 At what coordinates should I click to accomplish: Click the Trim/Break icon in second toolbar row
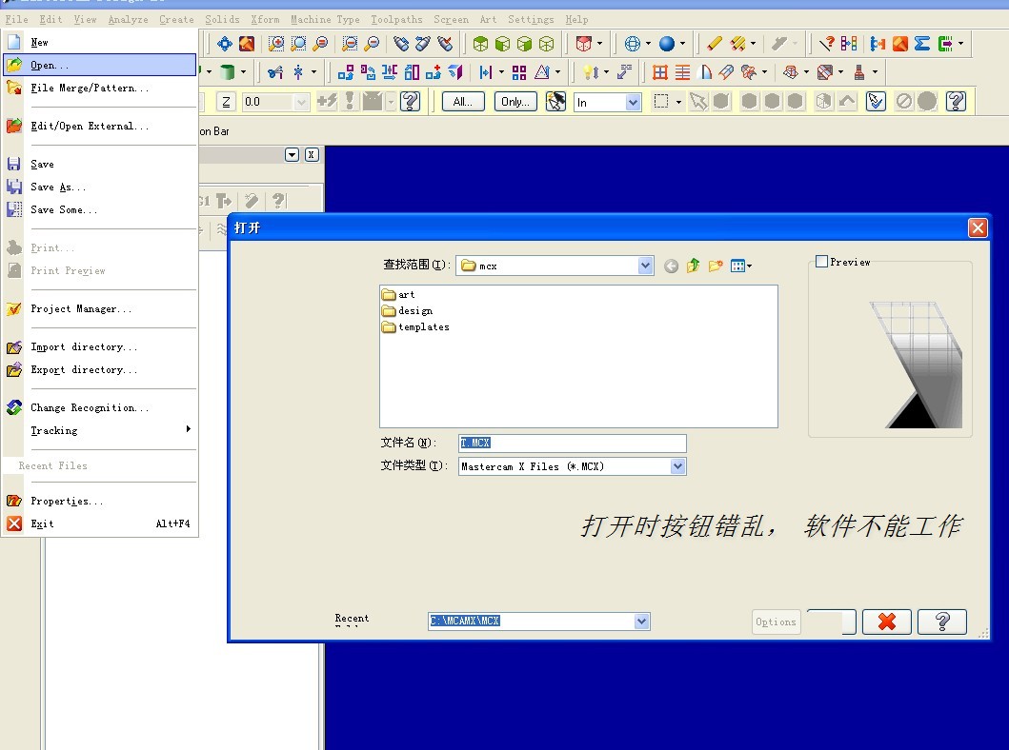275,72
